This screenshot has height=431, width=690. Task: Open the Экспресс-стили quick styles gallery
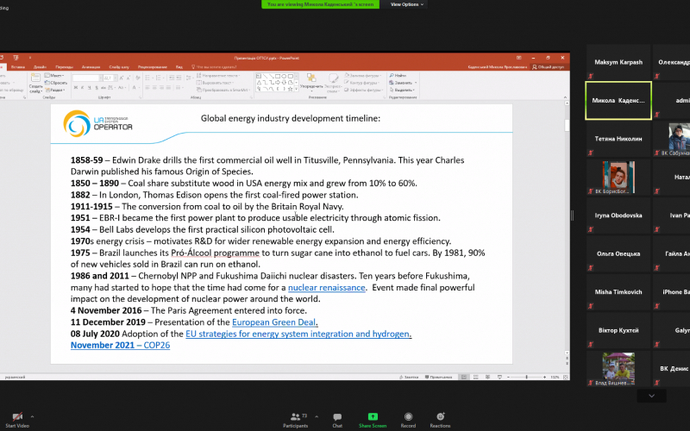tap(333, 83)
